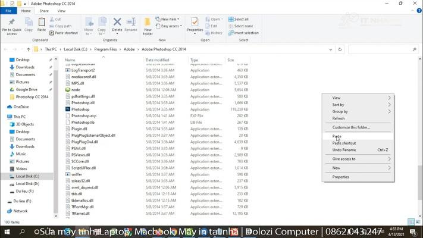Image resolution: width=423 pixels, height=238 pixels.
Task: Open Google Drive in the sidebar
Action: pos(26,90)
